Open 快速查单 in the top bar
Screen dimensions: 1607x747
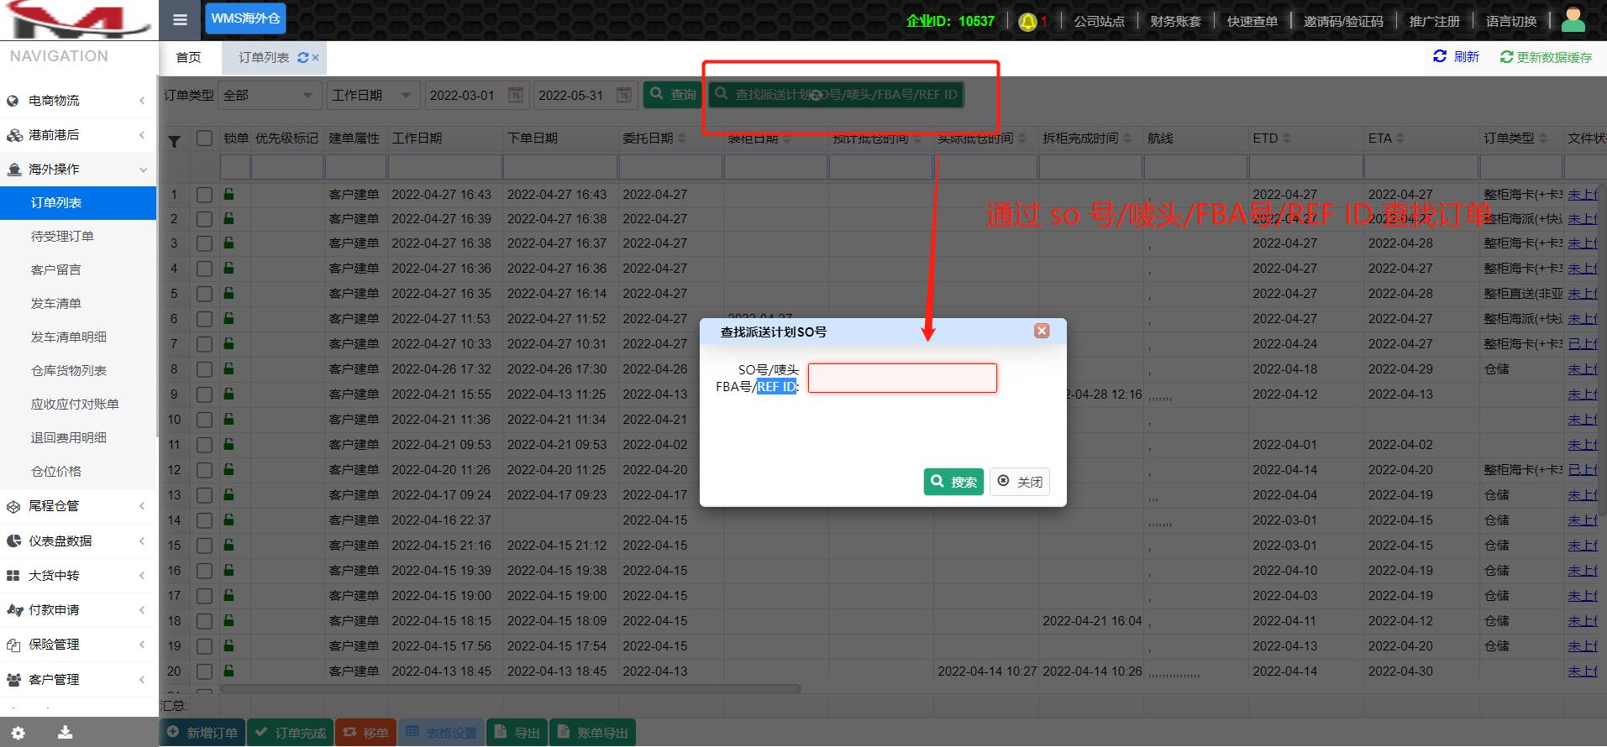pos(1252,22)
